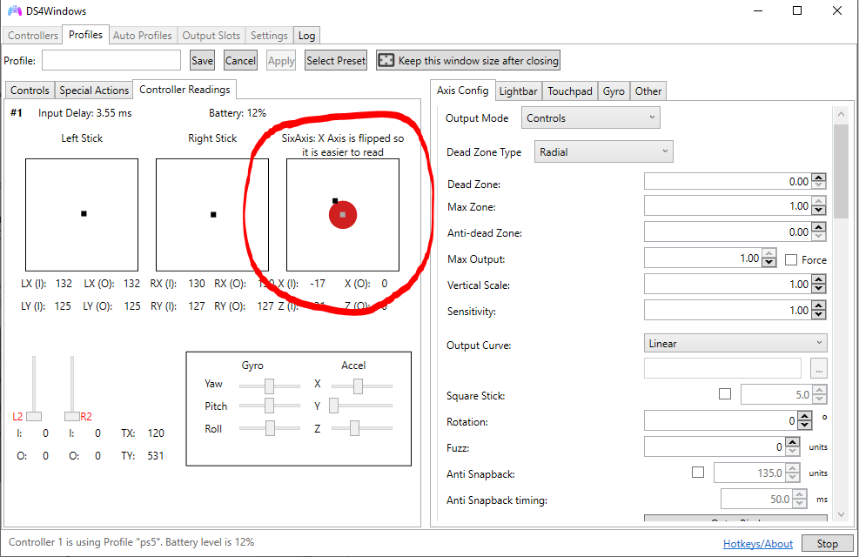859x557 pixels.
Task: Click the Max Zone value field
Action: click(728, 206)
